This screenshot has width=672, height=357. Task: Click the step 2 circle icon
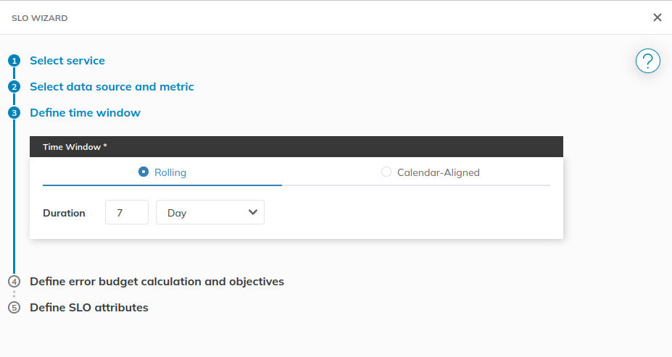coord(14,87)
